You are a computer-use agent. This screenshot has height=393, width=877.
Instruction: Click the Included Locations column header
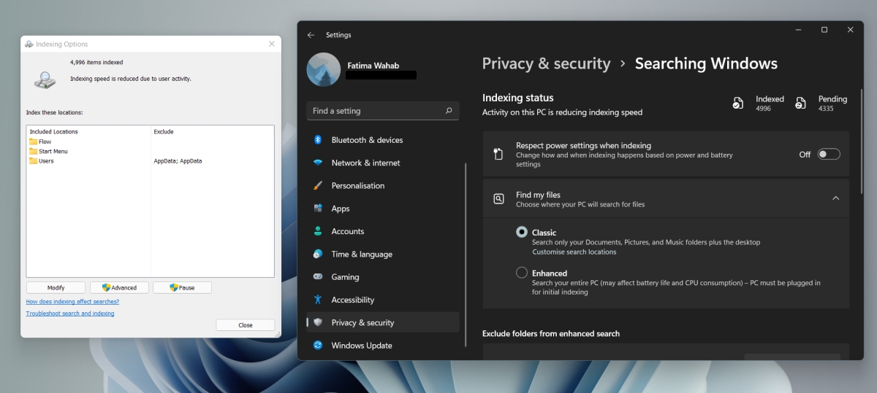click(53, 132)
